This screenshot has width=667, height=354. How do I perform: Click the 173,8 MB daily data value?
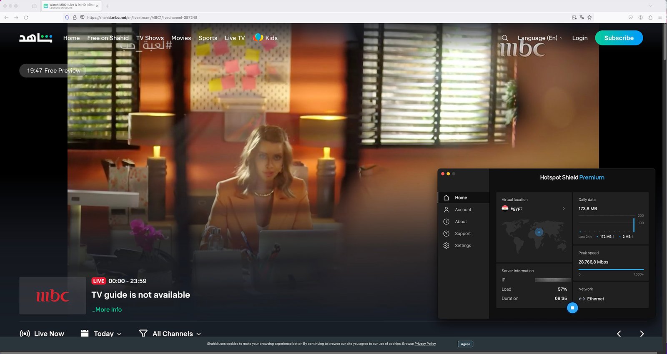click(x=588, y=209)
